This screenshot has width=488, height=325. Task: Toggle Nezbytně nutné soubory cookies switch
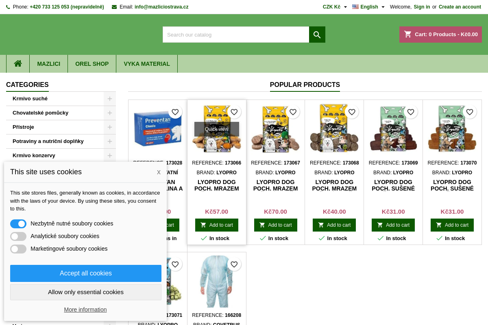click(18, 224)
